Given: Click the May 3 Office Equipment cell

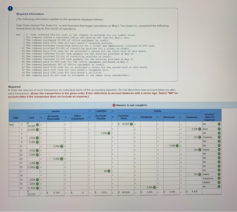Looking at the screenshot, I should (80, 133).
